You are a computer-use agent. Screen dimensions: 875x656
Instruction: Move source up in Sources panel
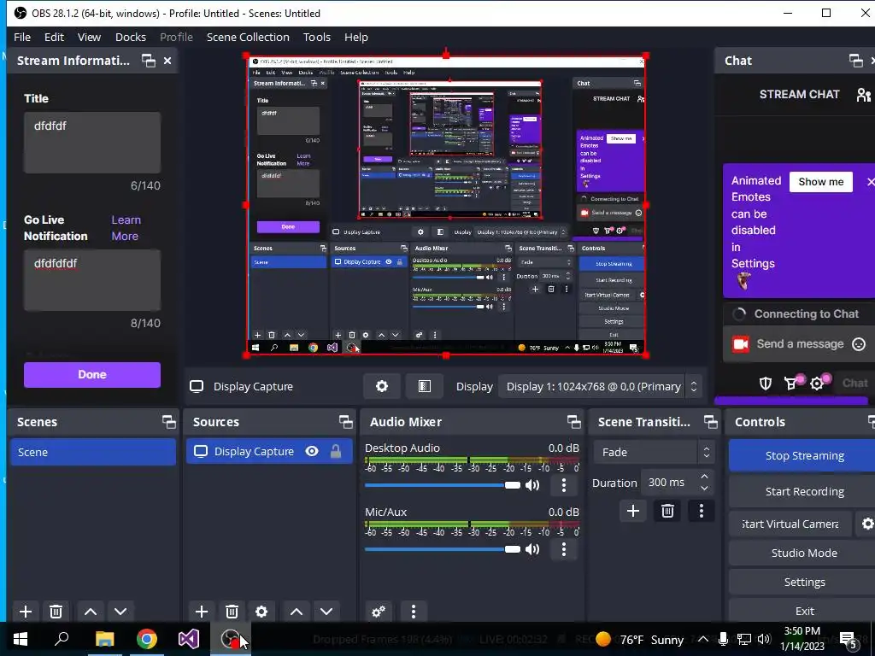pyautogui.click(x=297, y=612)
